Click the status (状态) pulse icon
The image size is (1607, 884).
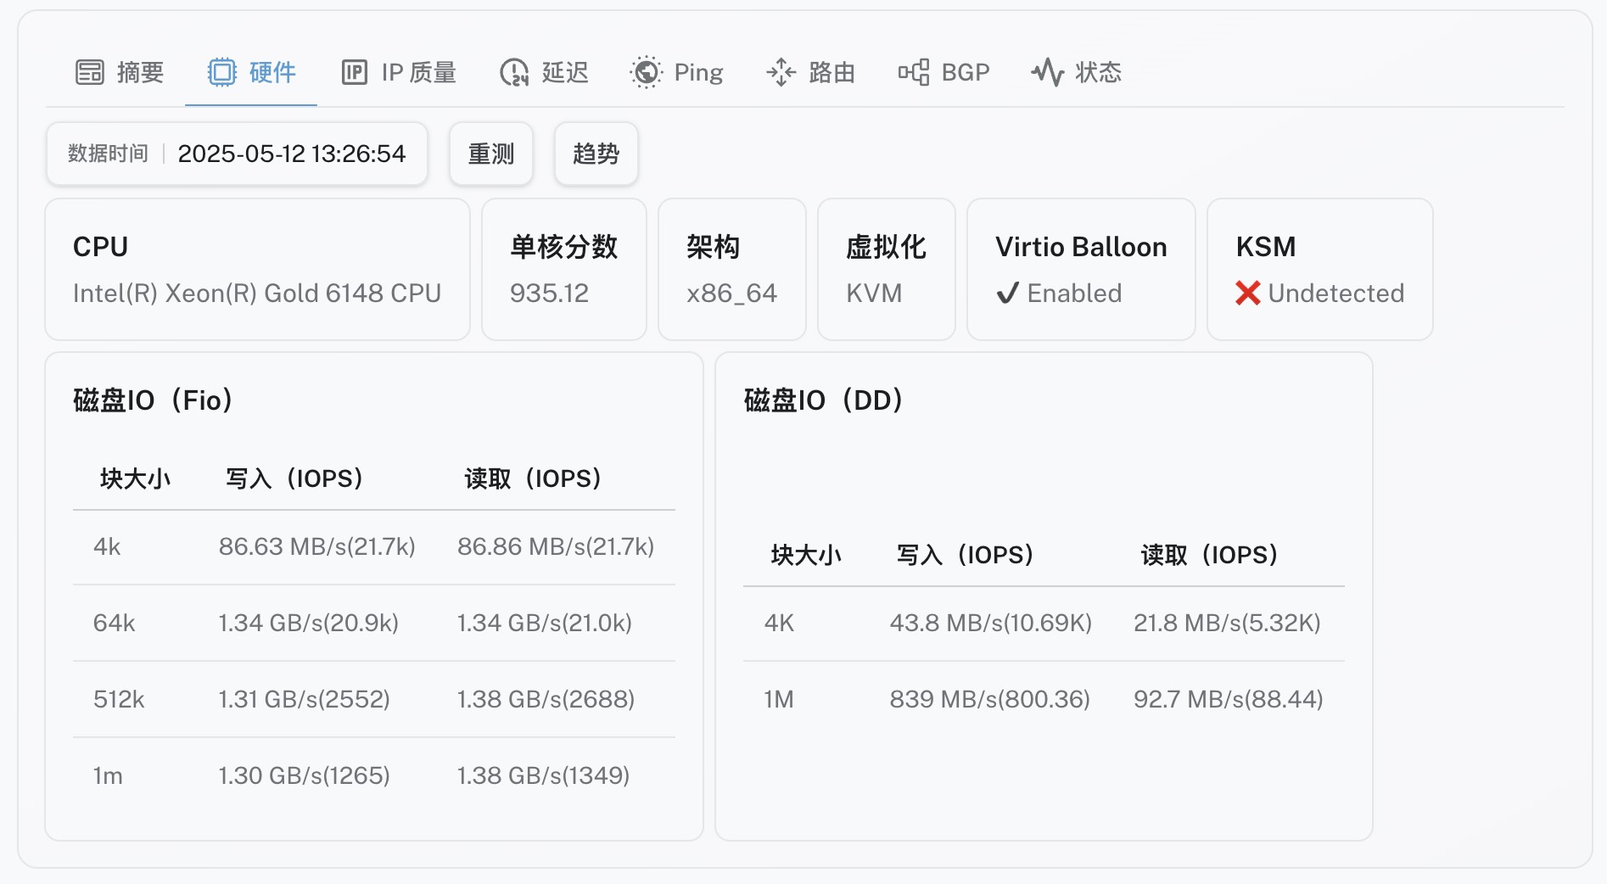[x=1047, y=73]
